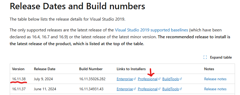240x95 pixels.
Task: Download Professional installer for version 16.11.38
Action: coord(148,79)
